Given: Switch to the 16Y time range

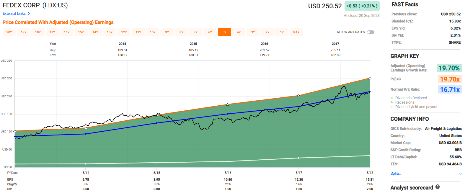Looking at the screenshot, I should pyautogui.click(x=67, y=32).
